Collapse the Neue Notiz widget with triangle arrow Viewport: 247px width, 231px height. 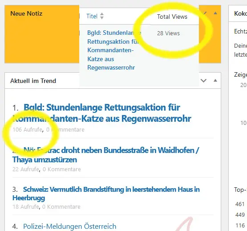[215, 13]
